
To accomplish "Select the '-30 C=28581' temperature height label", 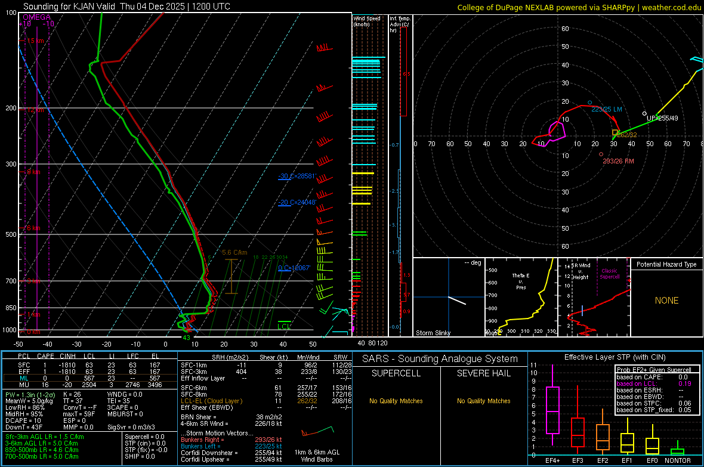I will coord(297,176).
